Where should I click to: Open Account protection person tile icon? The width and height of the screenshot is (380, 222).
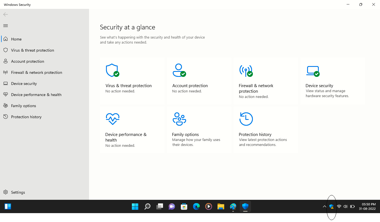[x=179, y=70]
